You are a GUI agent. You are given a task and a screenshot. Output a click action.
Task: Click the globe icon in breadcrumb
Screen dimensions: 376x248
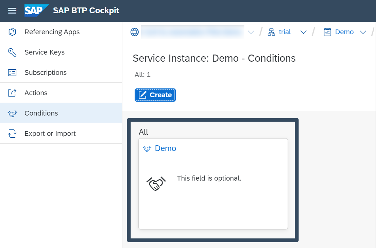coord(135,32)
